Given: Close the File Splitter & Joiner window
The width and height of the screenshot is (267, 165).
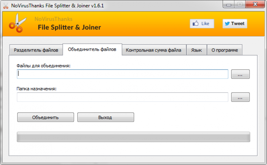Looking at the screenshot, I should 255,4.
